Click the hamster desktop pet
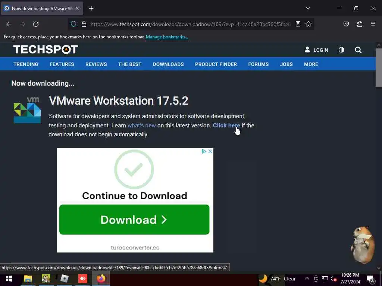Screen dimensions: 382x286 (x=363, y=245)
